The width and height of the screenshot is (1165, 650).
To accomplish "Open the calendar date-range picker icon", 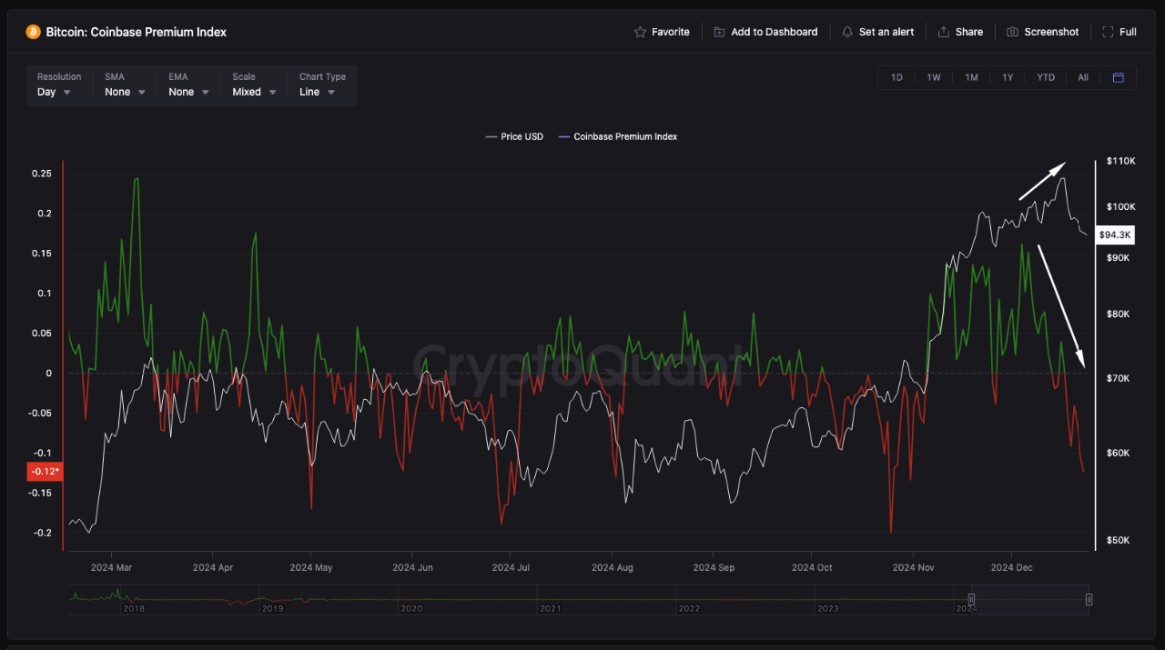I will pyautogui.click(x=1118, y=77).
